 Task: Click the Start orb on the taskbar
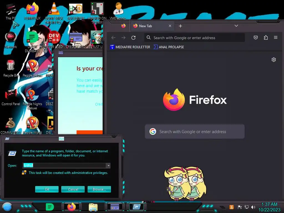(7, 207)
